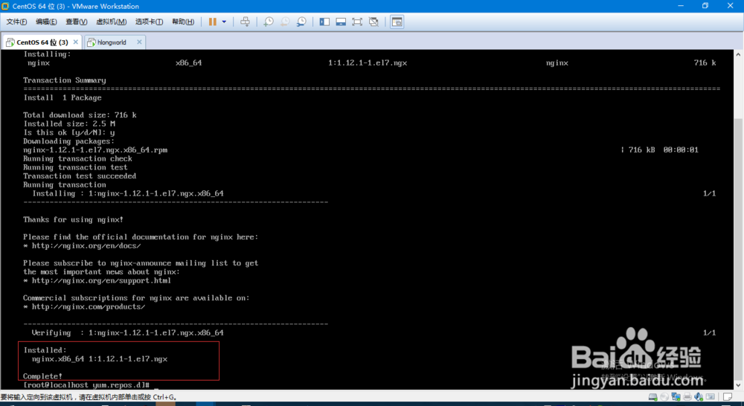Click the nginx-1.12.1-1.el7.ngx.x86_64.rpm filename text
Image resolution: width=744 pixels, height=406 pixels.
click(x=95, y=150)
